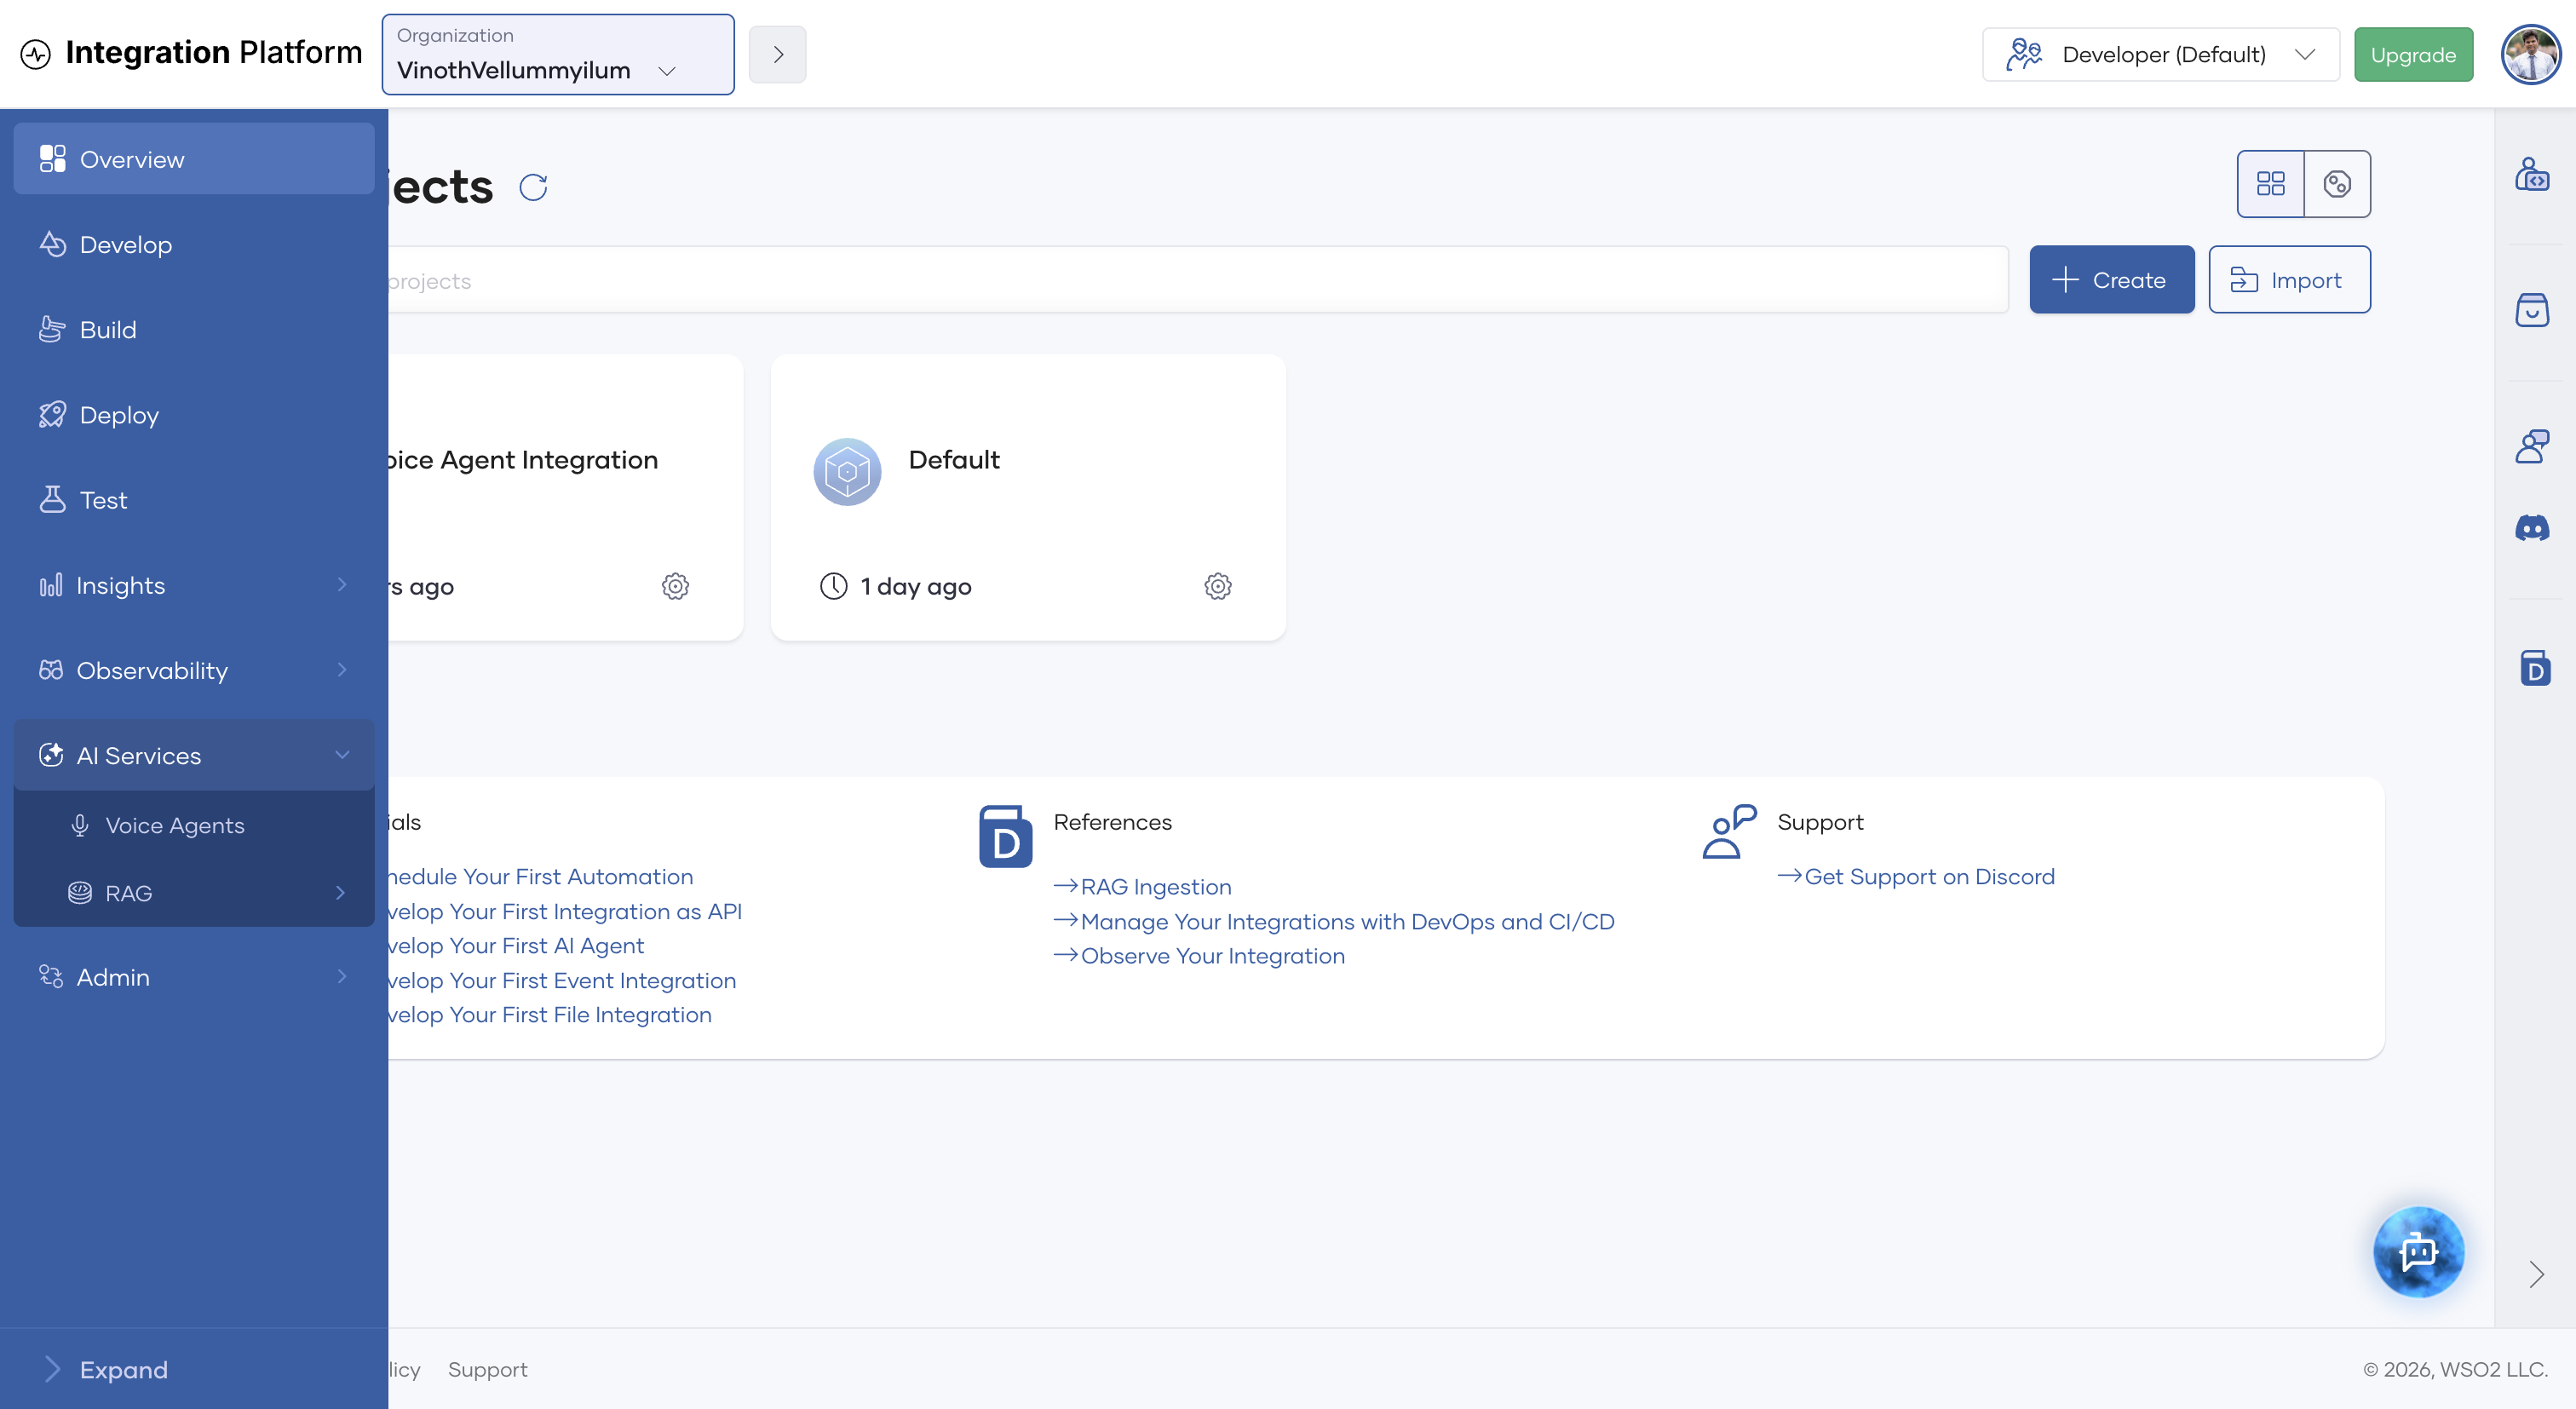Open the RAG Ingestion reference link
2576x1409 pixels.
click(1143, 887)
